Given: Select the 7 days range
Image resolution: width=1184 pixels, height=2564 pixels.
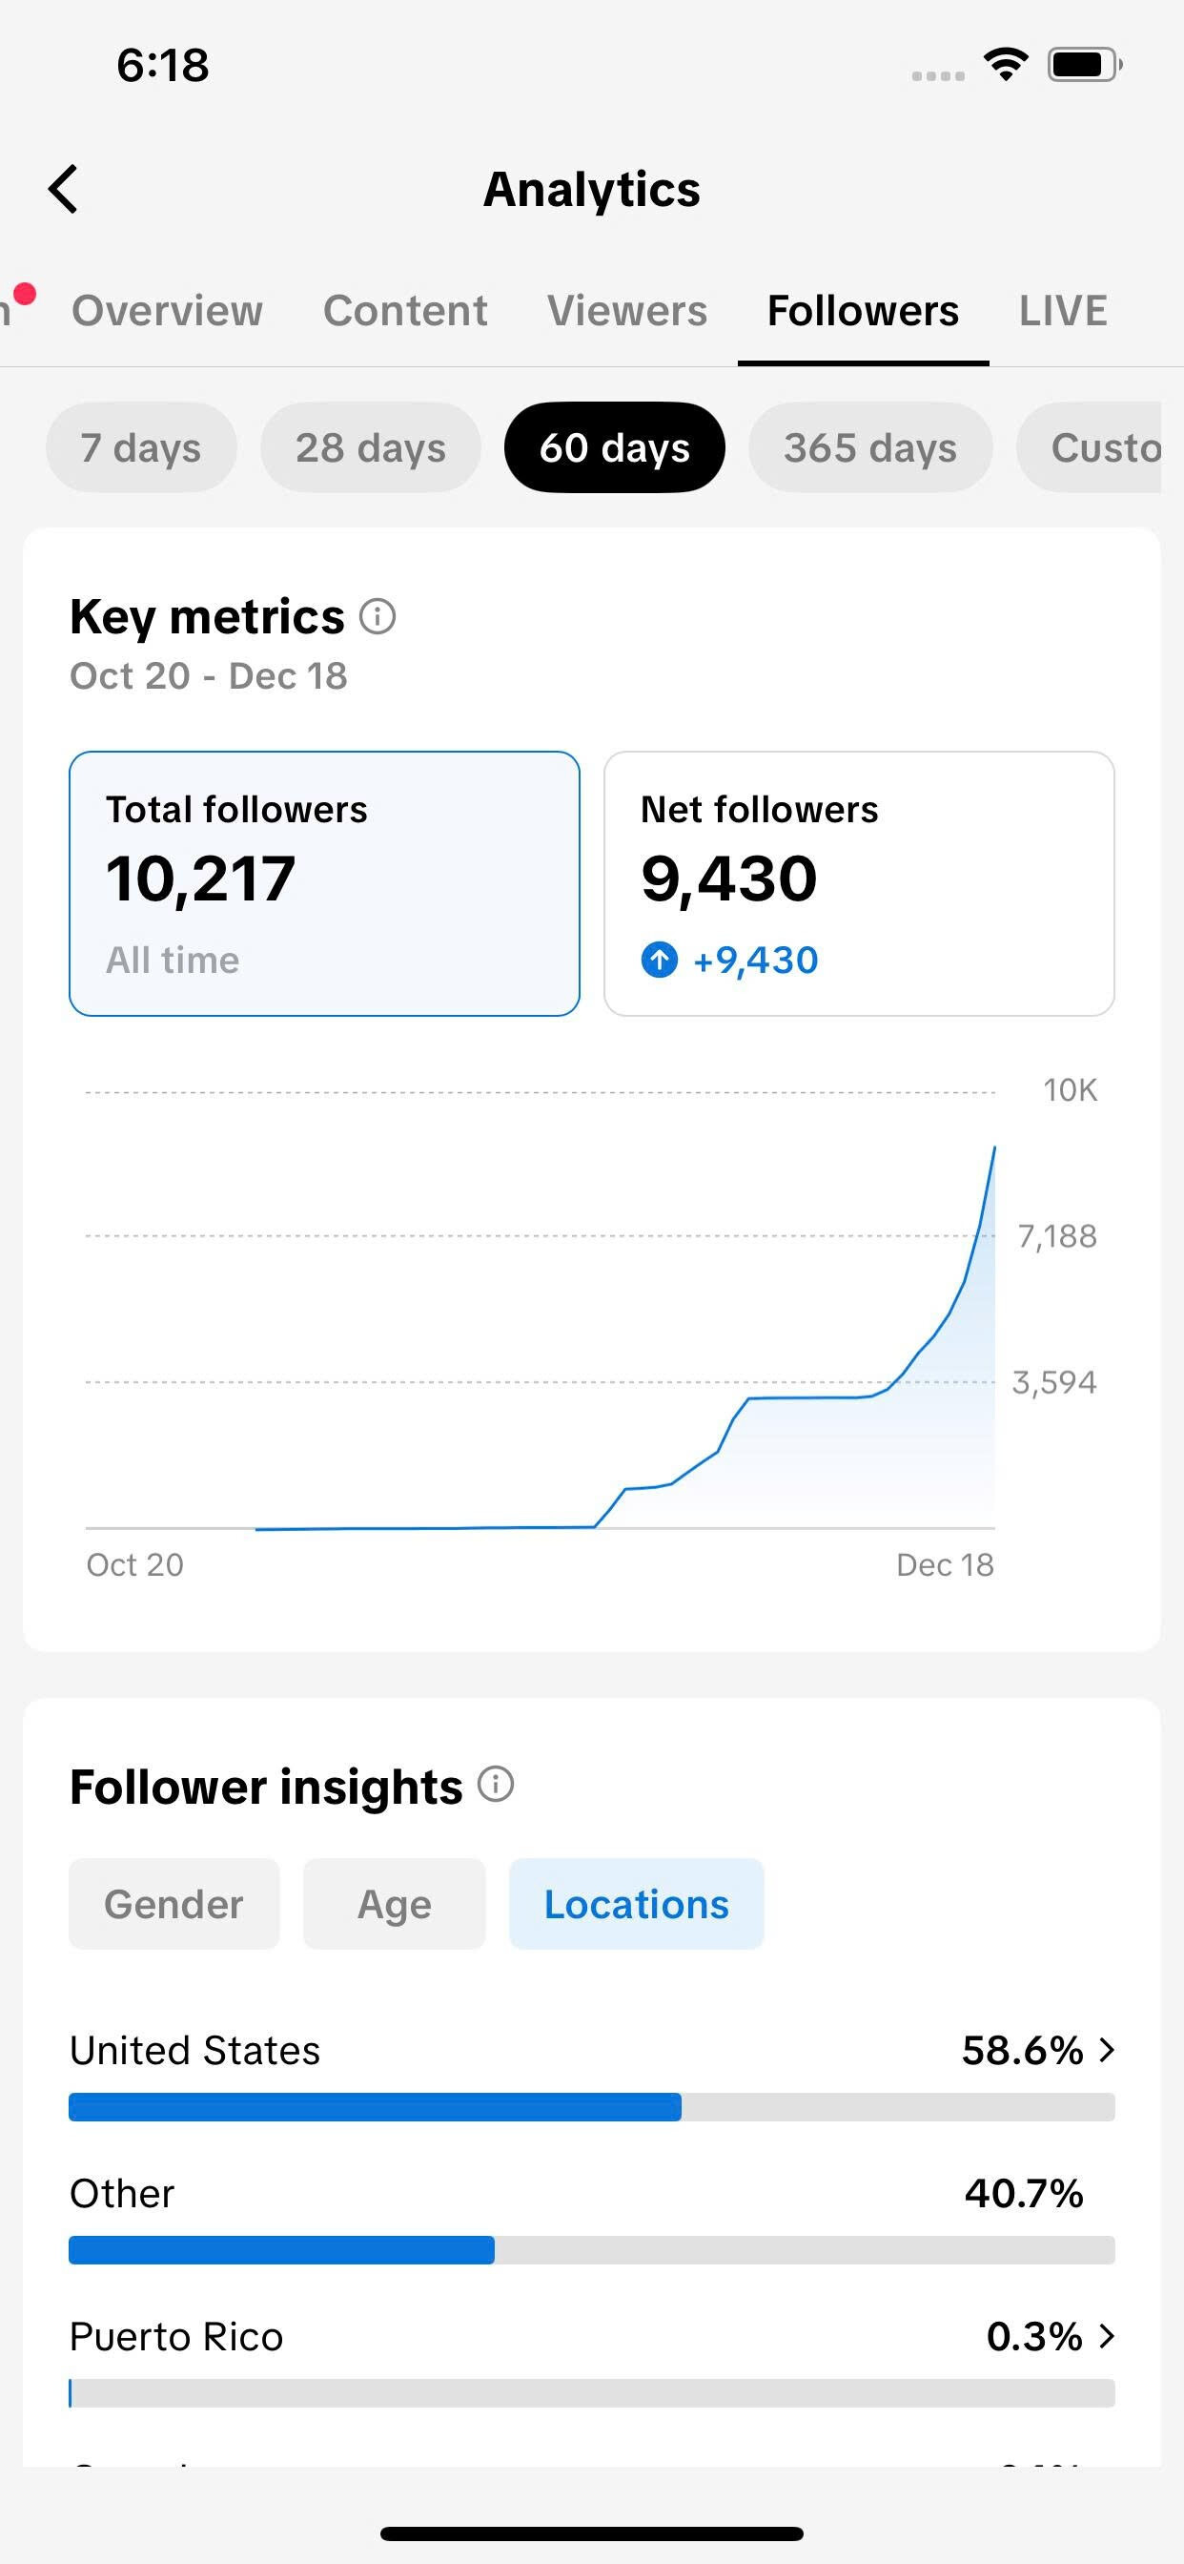Looking at the screenshot, I should click(141, 448).
